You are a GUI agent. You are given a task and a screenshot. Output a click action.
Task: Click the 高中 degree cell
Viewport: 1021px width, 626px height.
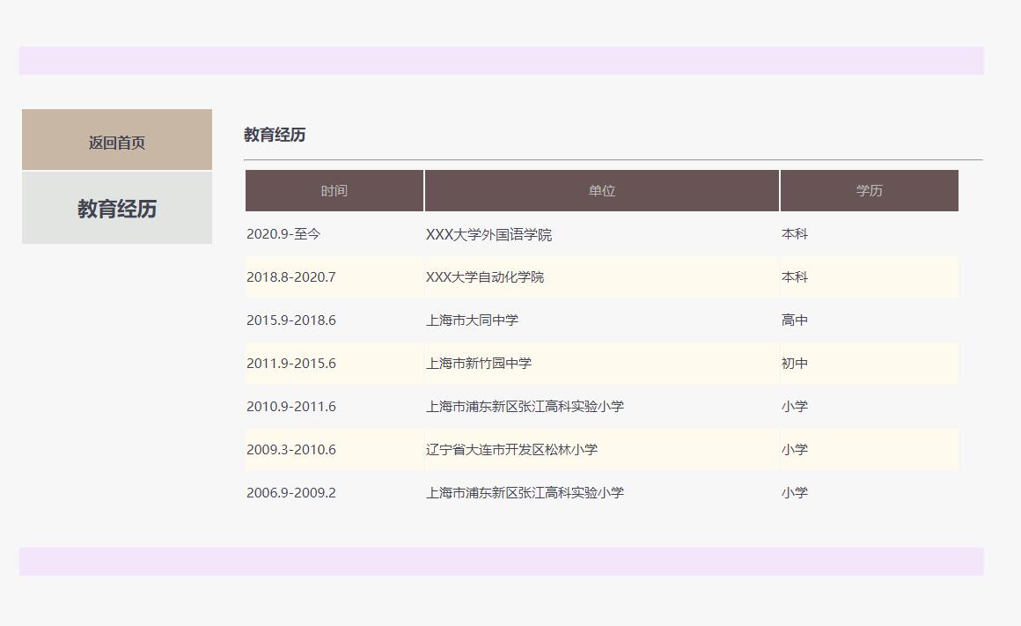pos(870,320)
